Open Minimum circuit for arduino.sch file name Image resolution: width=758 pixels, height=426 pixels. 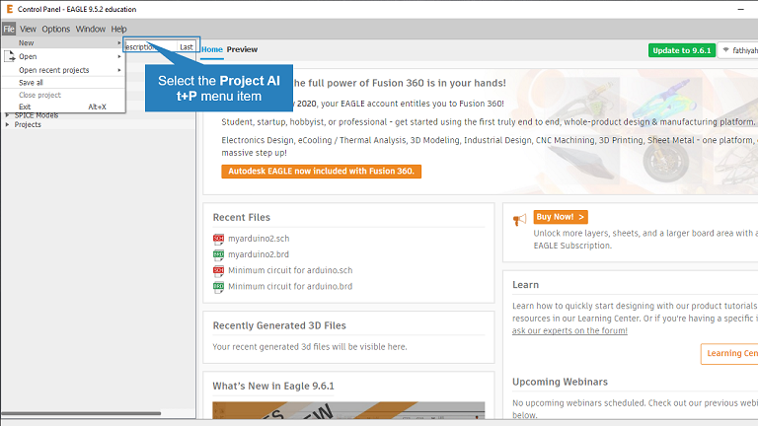coord(290,270)
